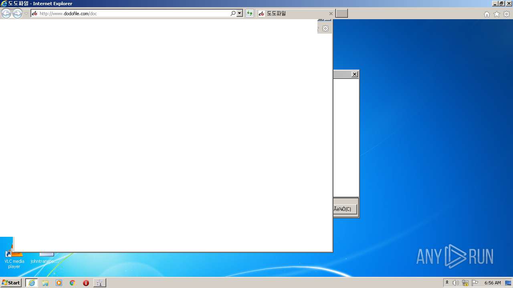Click the dodofile.com address bar

point(130,14)
